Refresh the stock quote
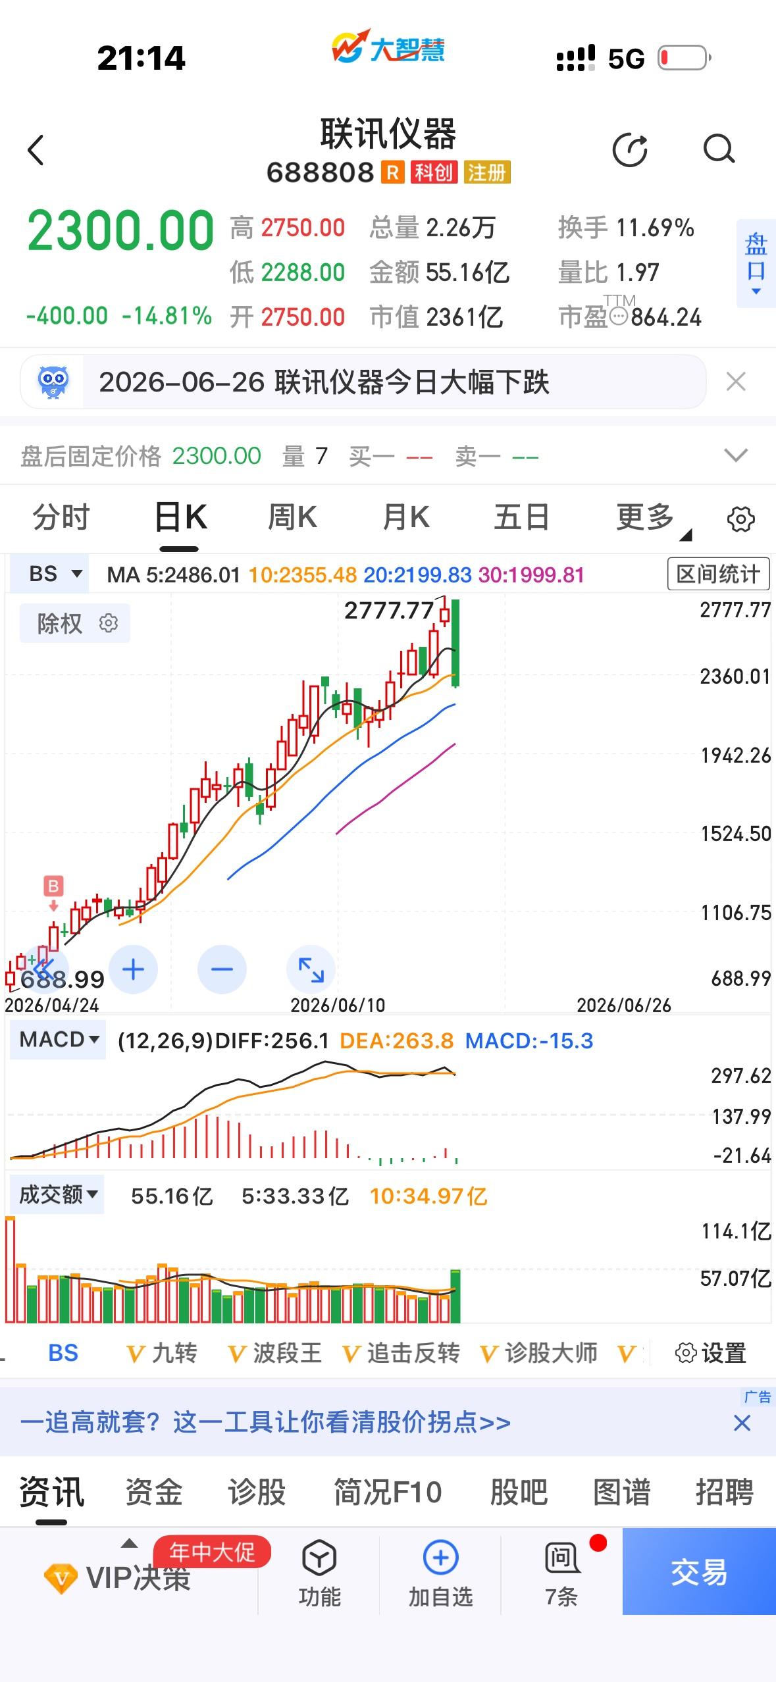This screenshot has width=776, height=1682. (630, 149)
